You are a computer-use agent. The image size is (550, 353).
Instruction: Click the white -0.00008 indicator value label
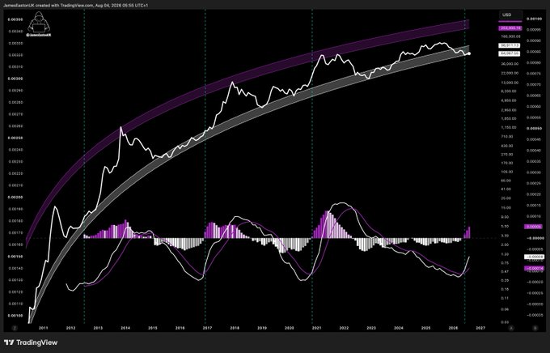[x=534, y=257]
